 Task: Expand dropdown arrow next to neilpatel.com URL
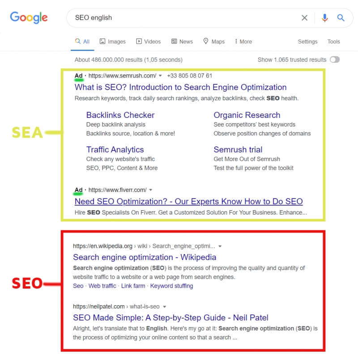164,307
